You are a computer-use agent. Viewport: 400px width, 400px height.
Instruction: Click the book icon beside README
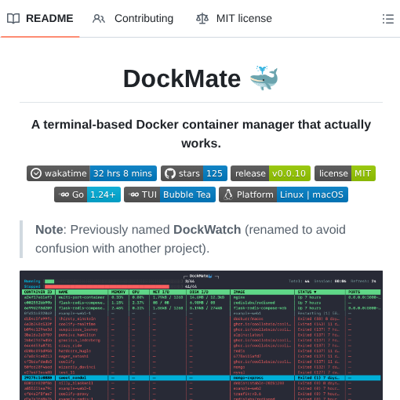13,19
